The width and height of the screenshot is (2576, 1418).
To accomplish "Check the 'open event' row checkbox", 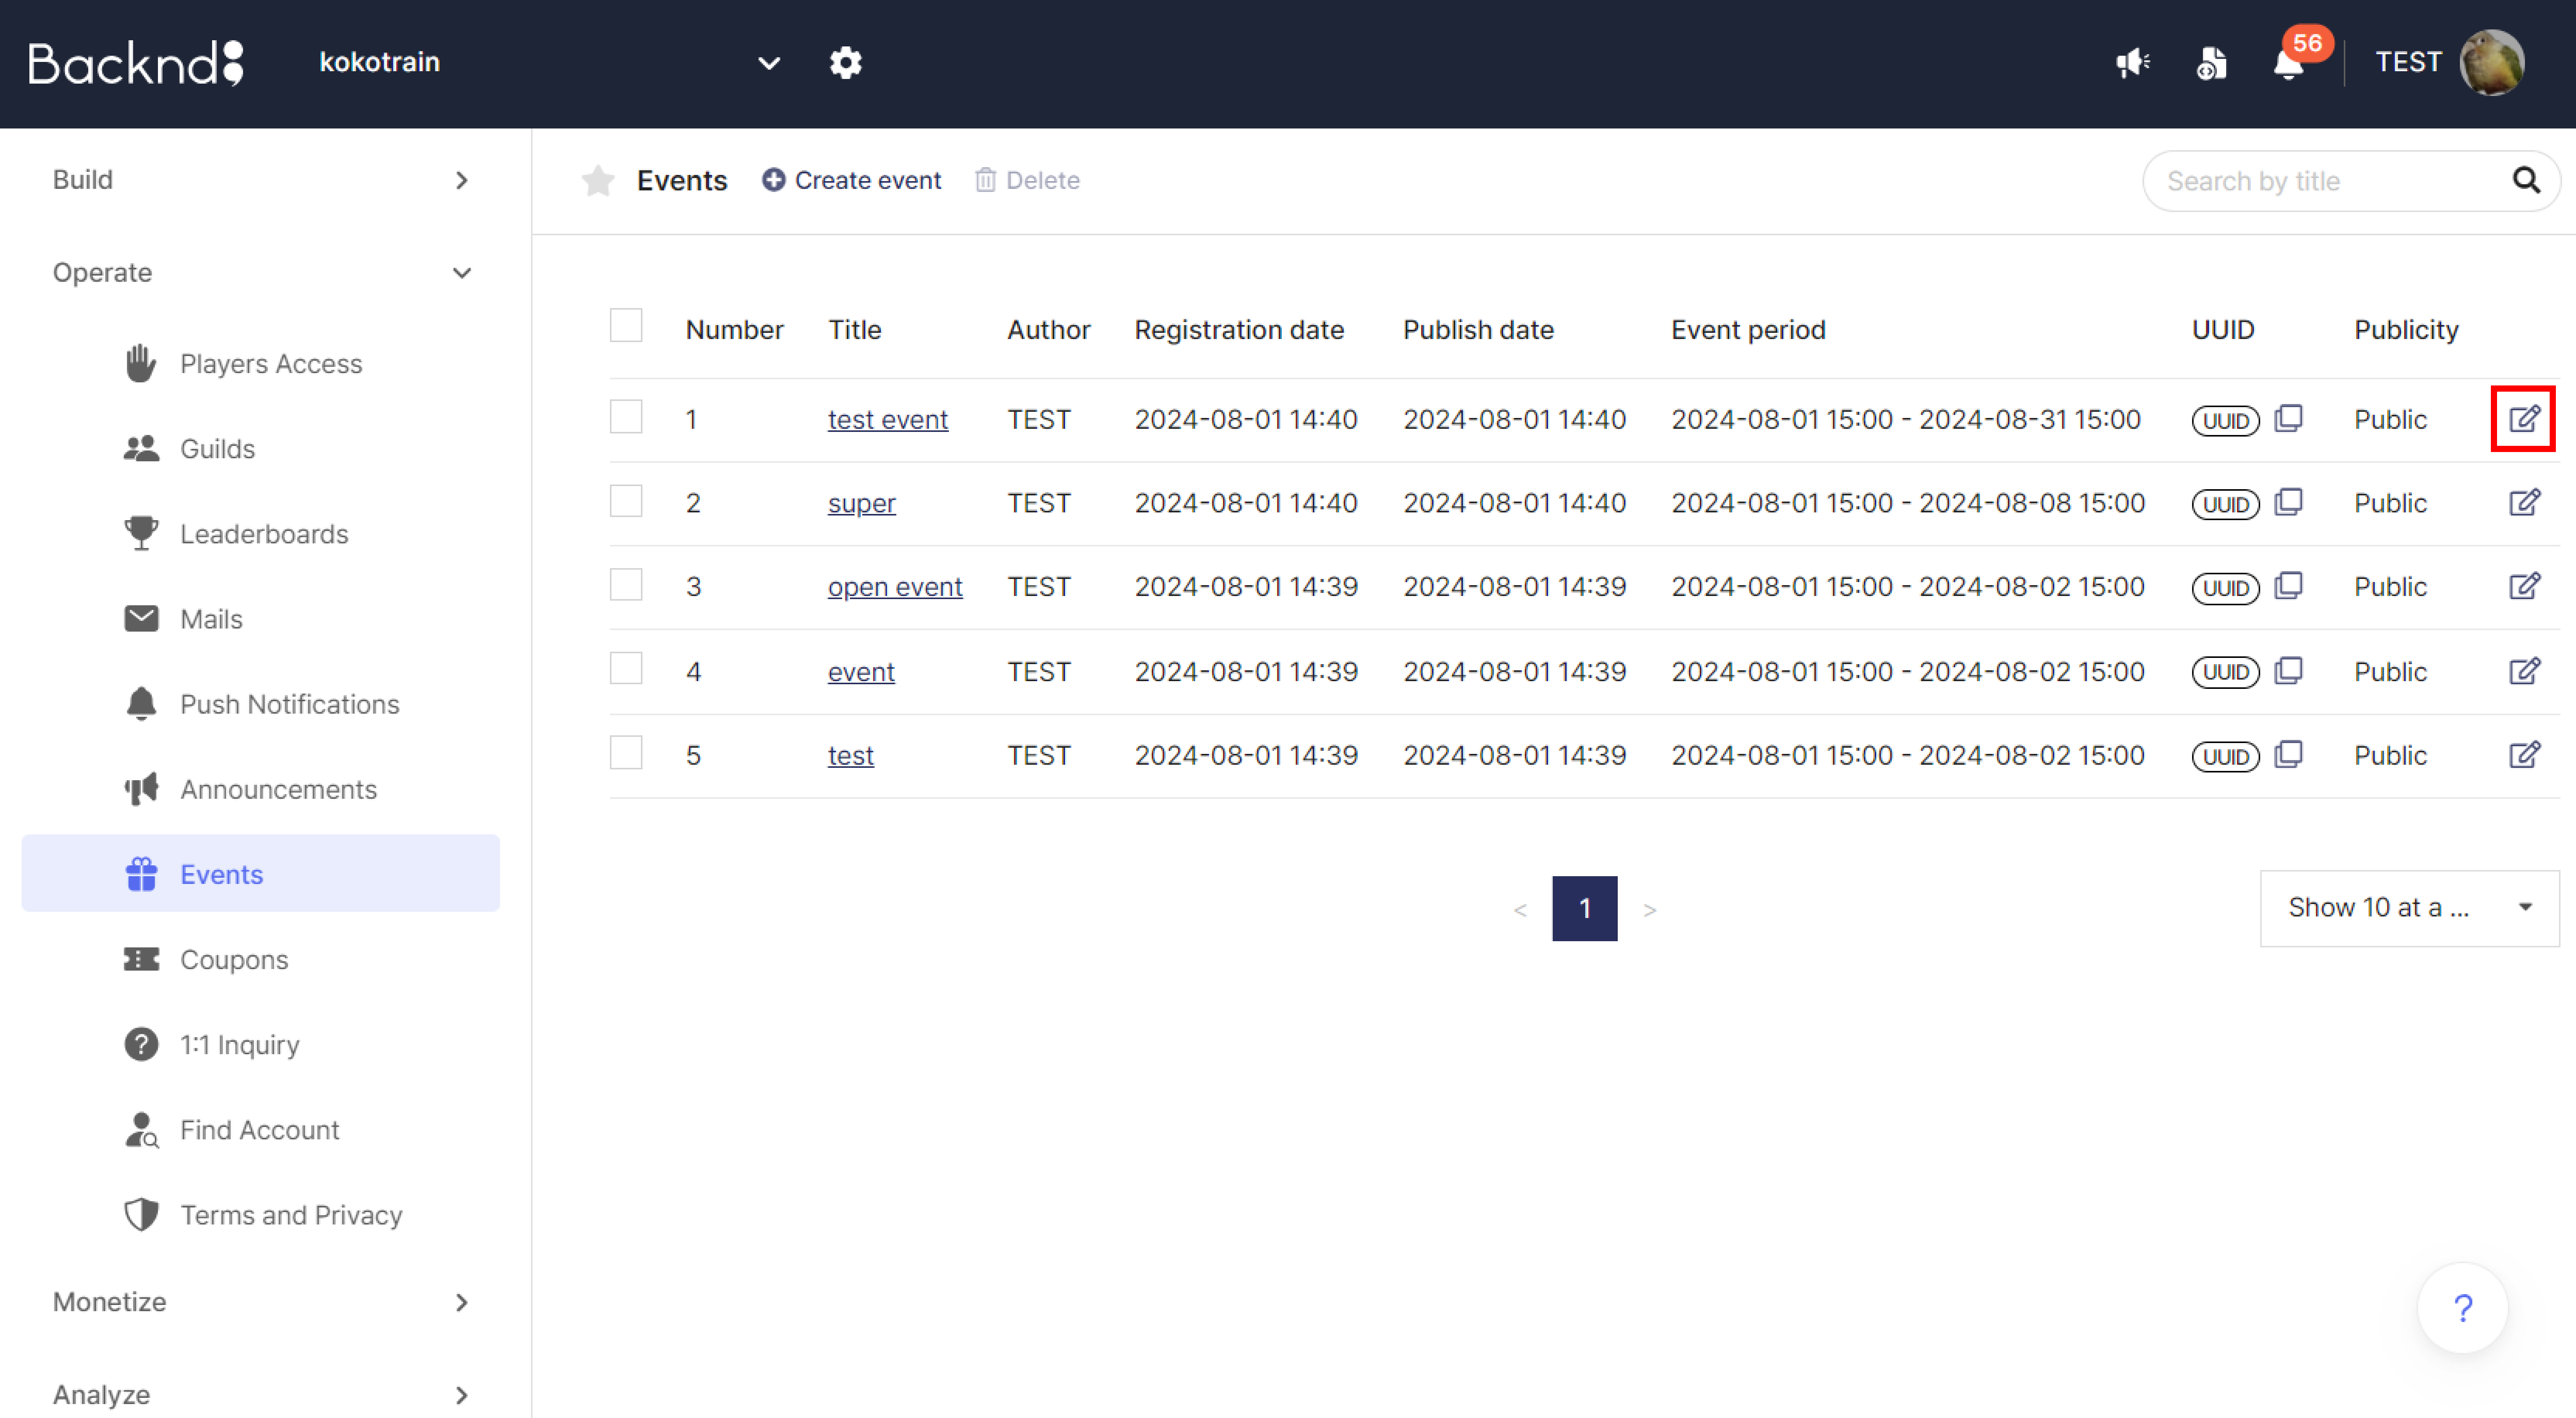I will pos(626,584).
